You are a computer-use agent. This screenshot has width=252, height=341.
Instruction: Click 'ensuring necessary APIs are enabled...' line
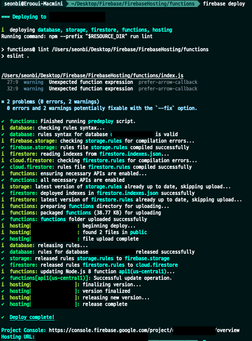point(74,174)
